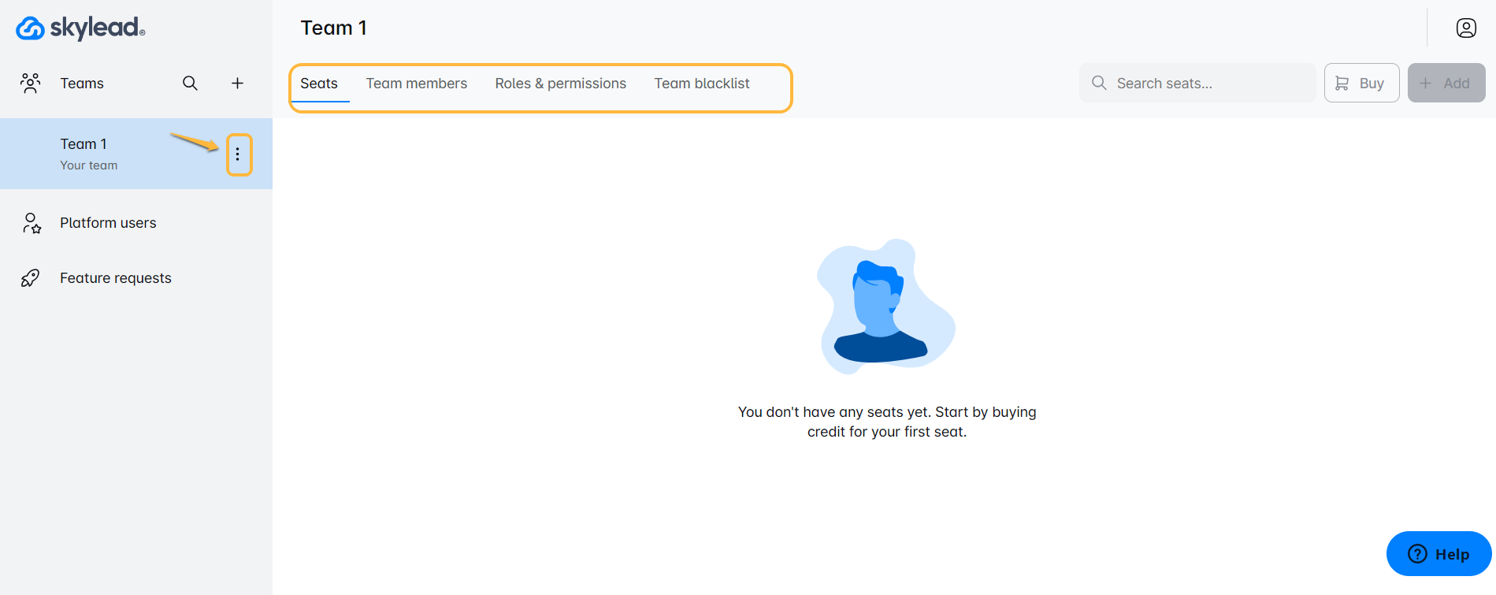Click the Skylead logo
1496x595 pixels.
point(80,28)
